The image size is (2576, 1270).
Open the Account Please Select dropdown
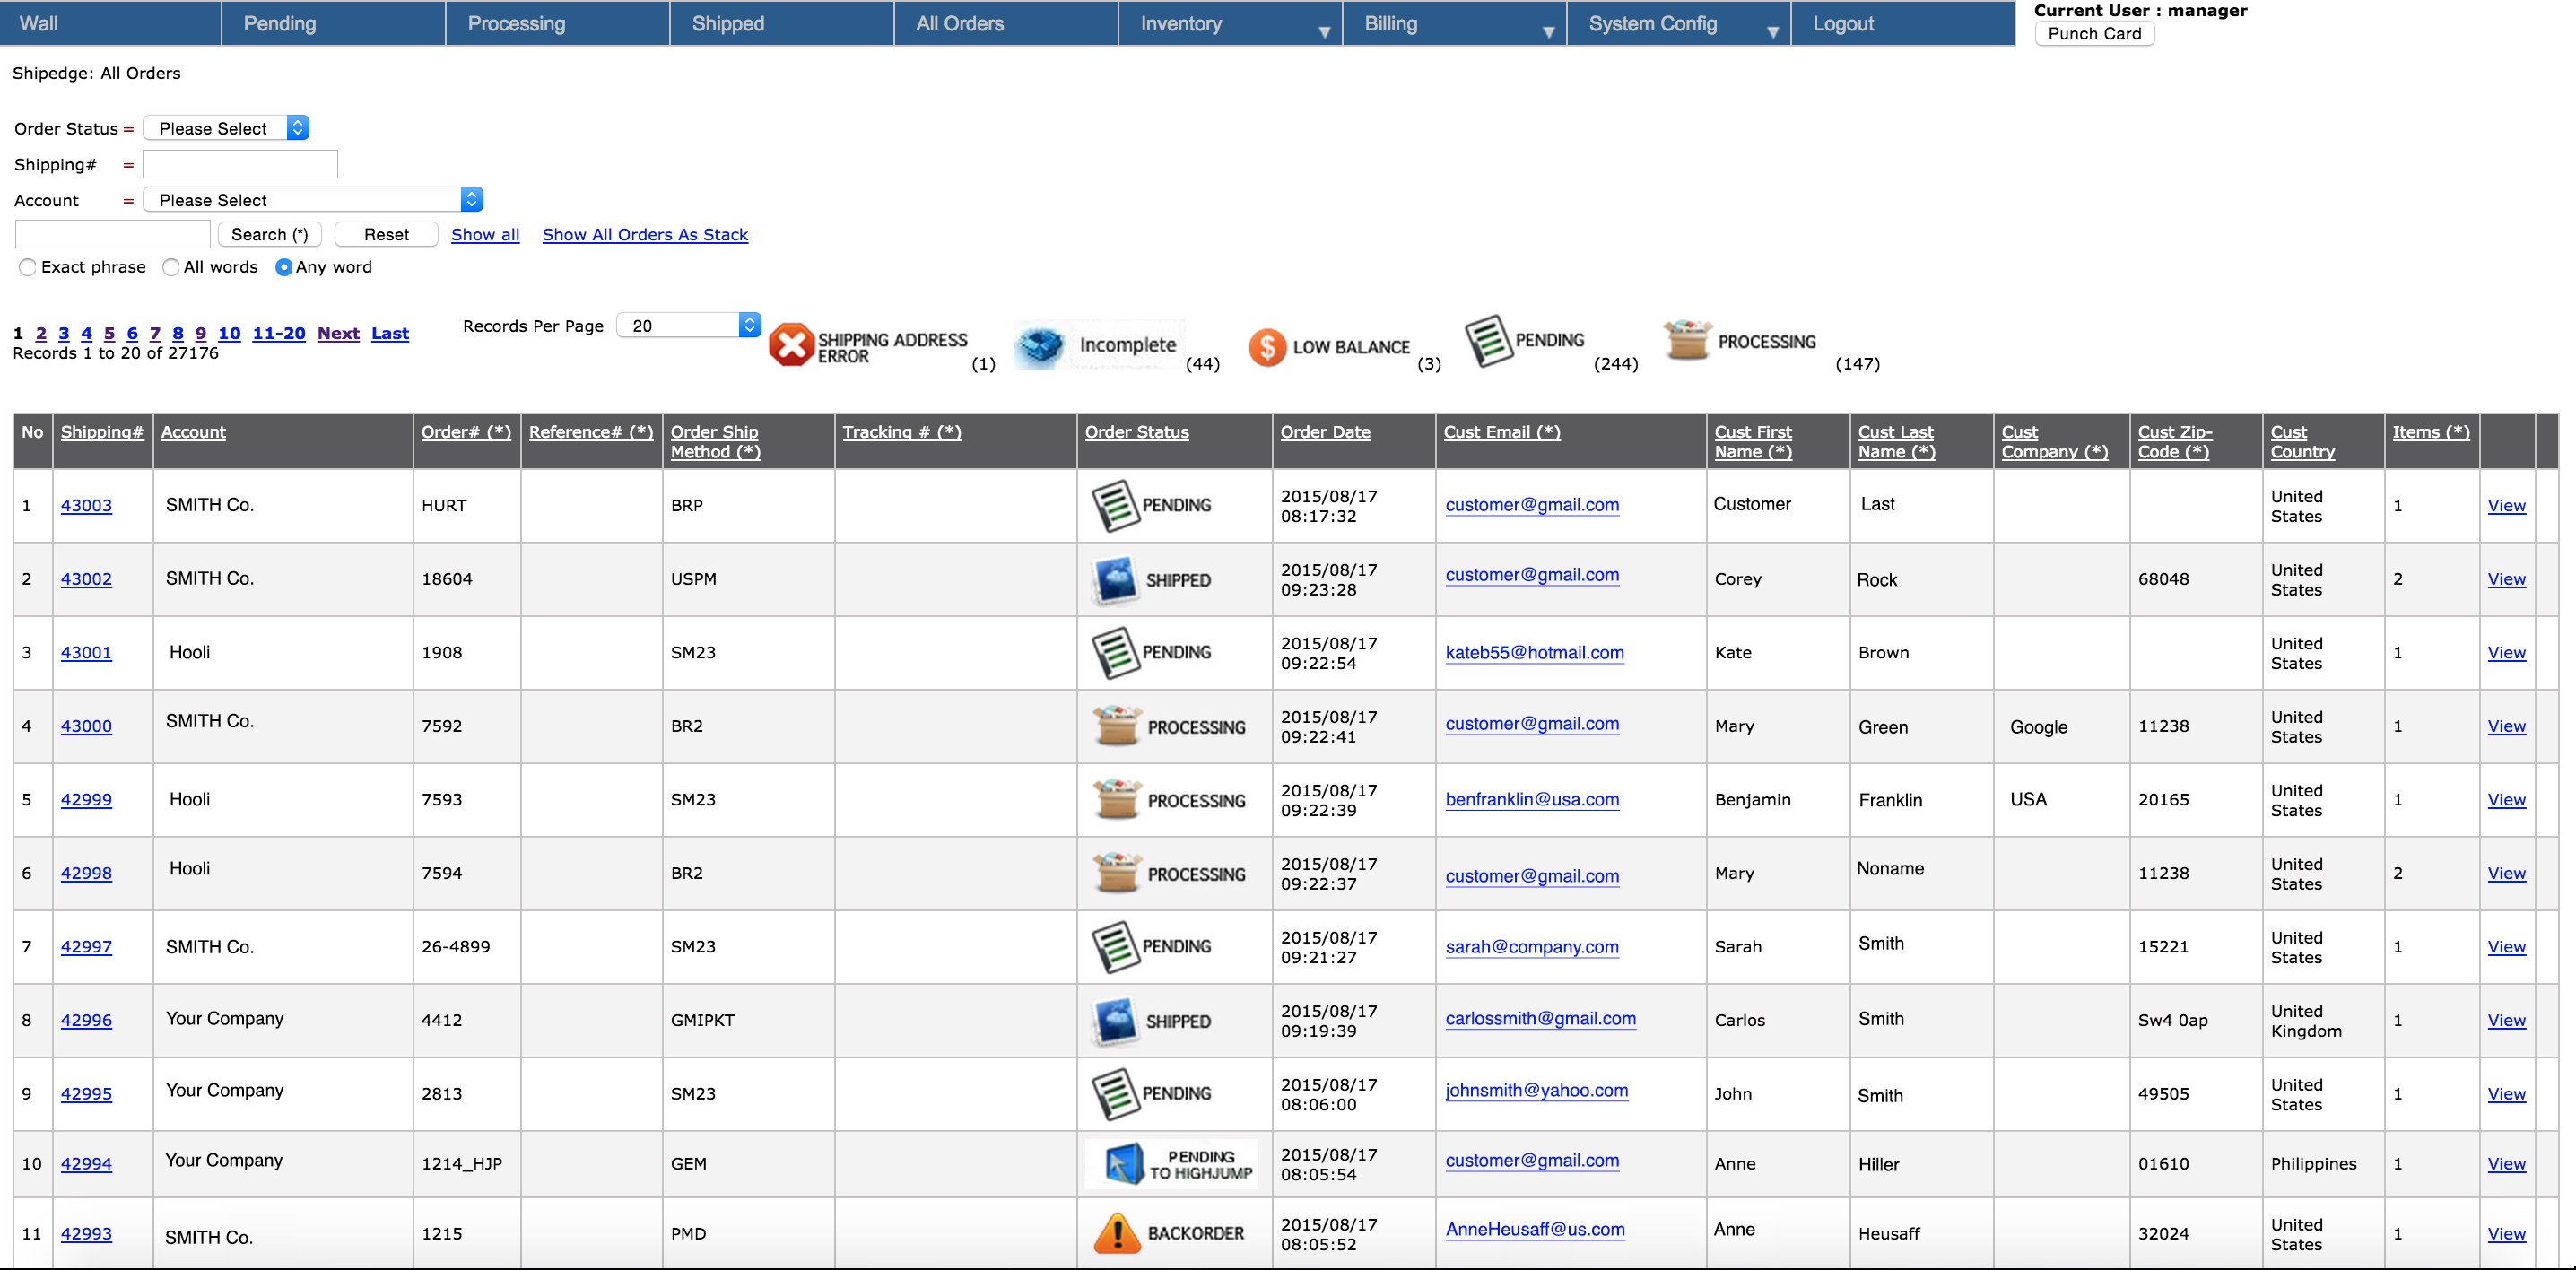pos(313,200)
